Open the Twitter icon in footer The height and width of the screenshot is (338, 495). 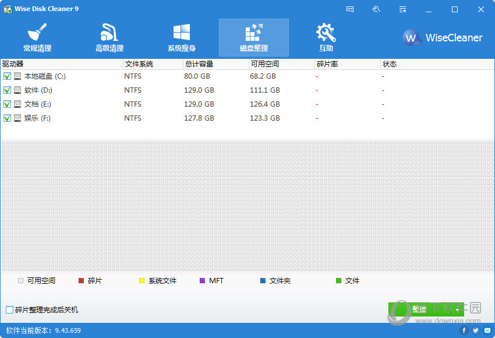[476, 330]
